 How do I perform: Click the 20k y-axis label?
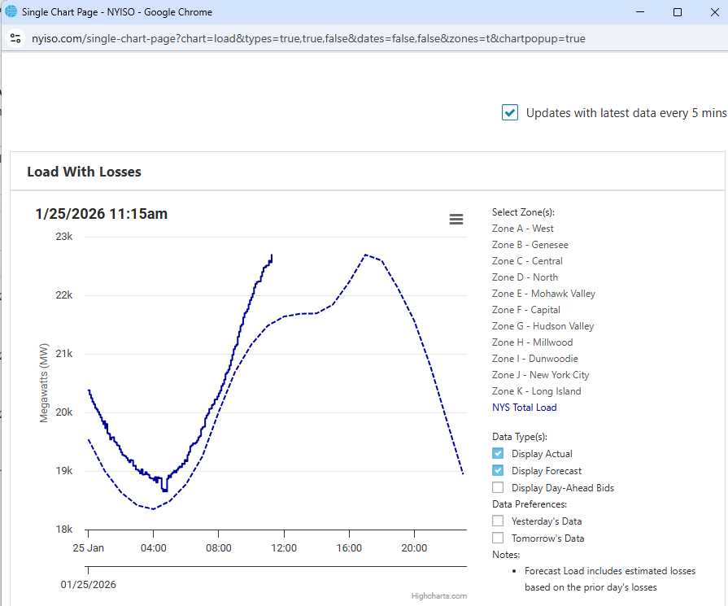tap(64, 412)
